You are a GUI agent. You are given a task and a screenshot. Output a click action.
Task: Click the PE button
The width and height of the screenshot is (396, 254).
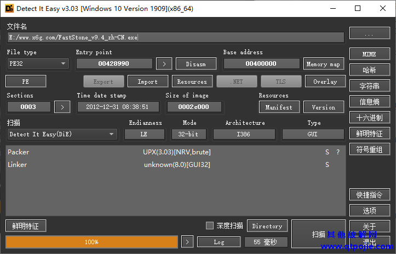[x=26, y=82]
